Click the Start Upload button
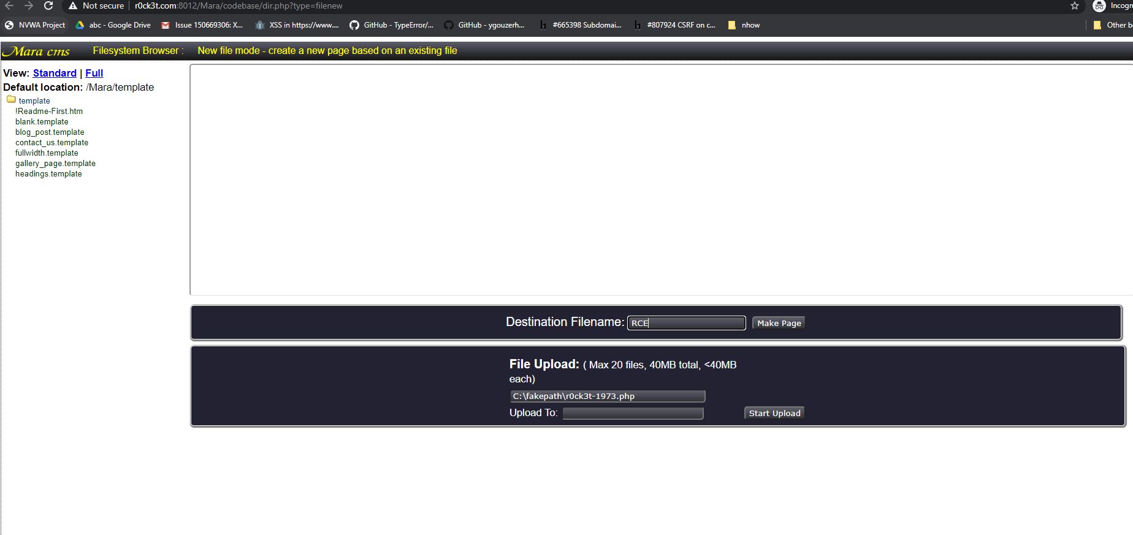 click(774, 413)
